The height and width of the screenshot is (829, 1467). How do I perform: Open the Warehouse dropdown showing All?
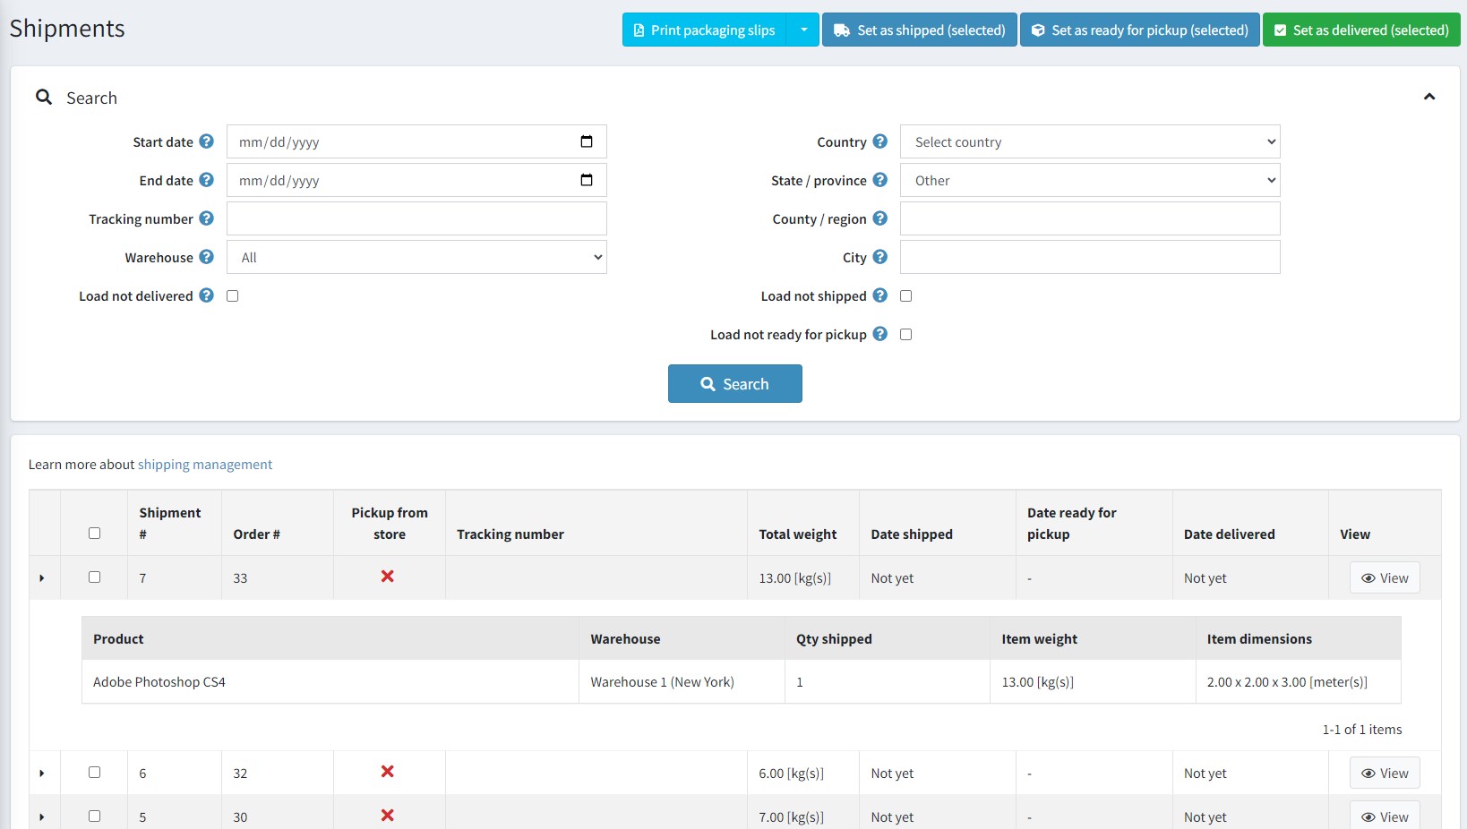416,257
